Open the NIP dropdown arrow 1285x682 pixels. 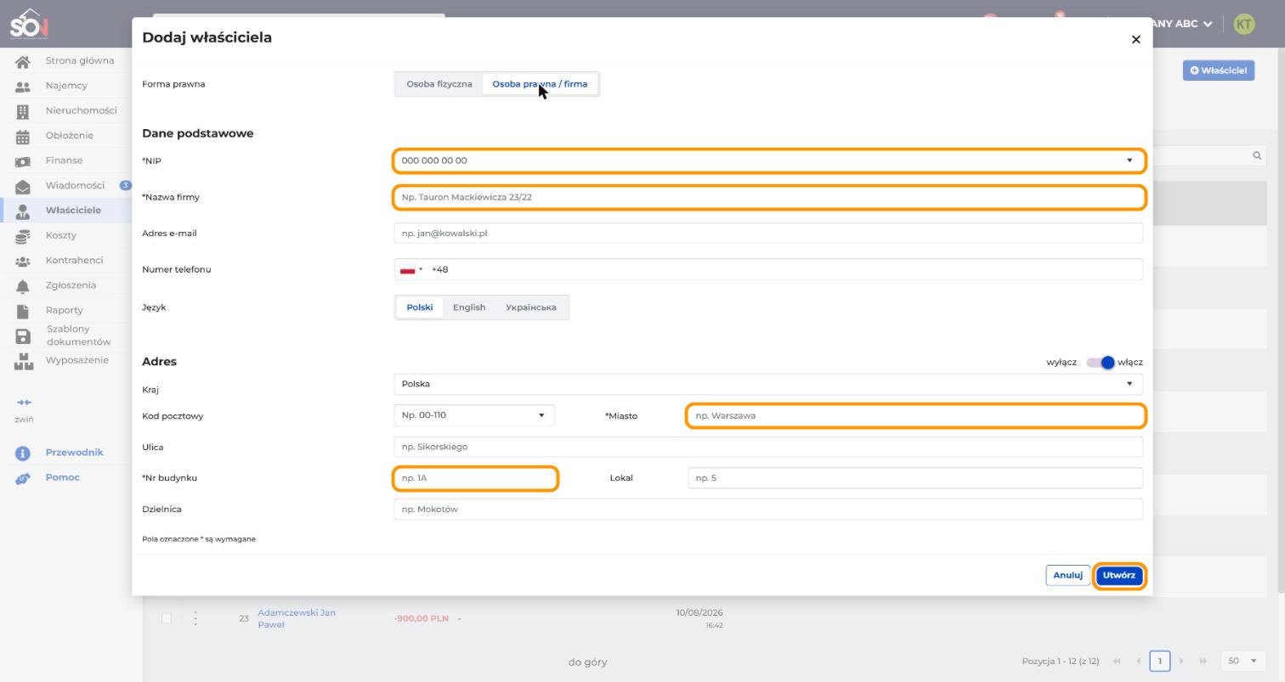[x=1129, y=161]
